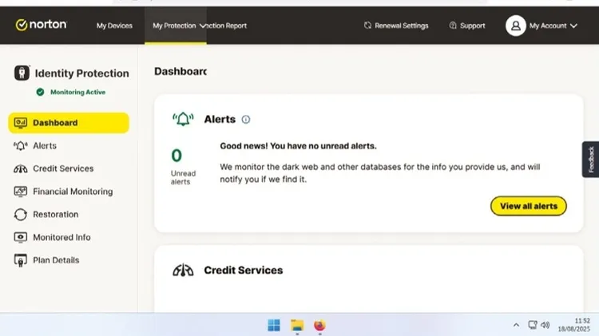Open the My Protection menu
599x336 pixels.
coord(176,26)
